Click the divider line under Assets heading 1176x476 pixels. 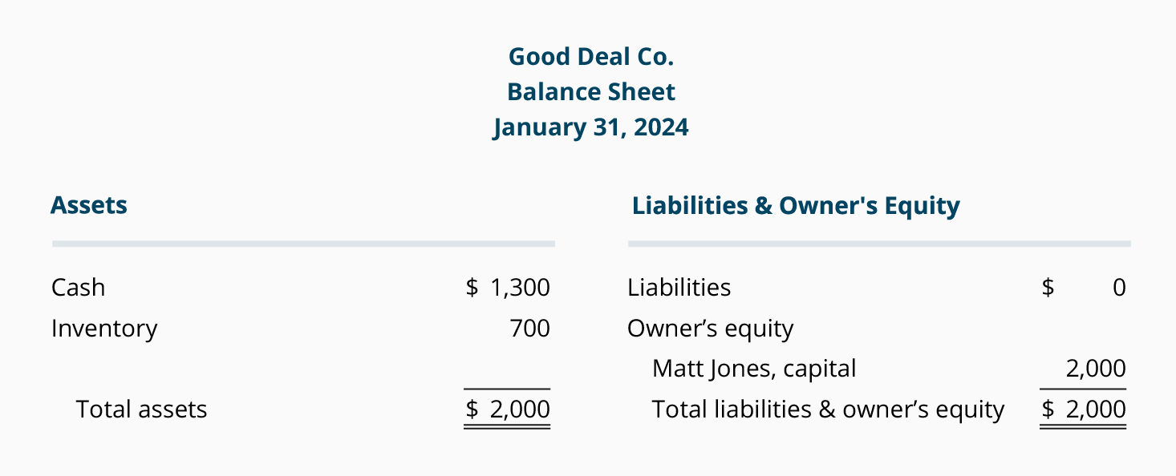303,243
